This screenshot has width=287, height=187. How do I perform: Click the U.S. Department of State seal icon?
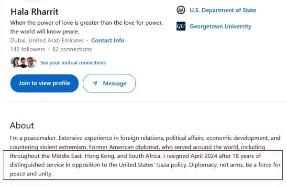[181, 10]
